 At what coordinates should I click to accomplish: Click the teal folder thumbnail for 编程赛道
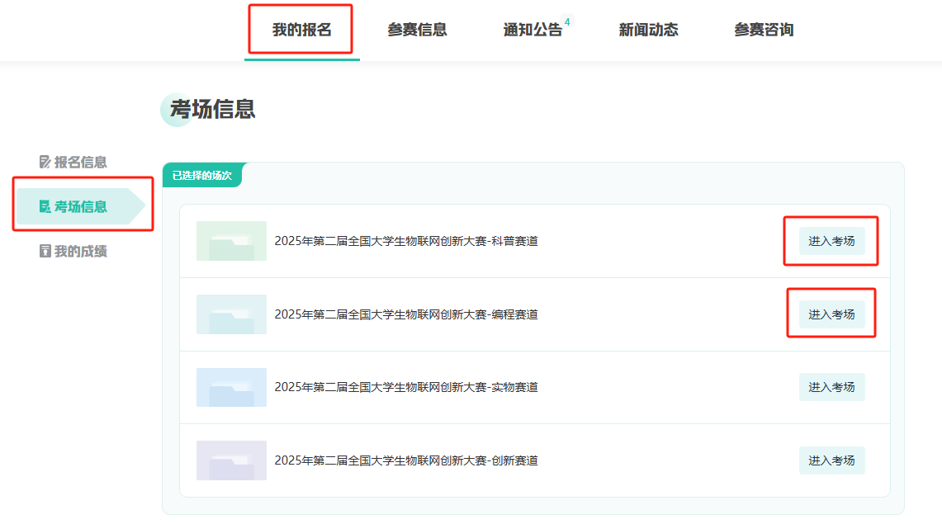click(231, 314)
